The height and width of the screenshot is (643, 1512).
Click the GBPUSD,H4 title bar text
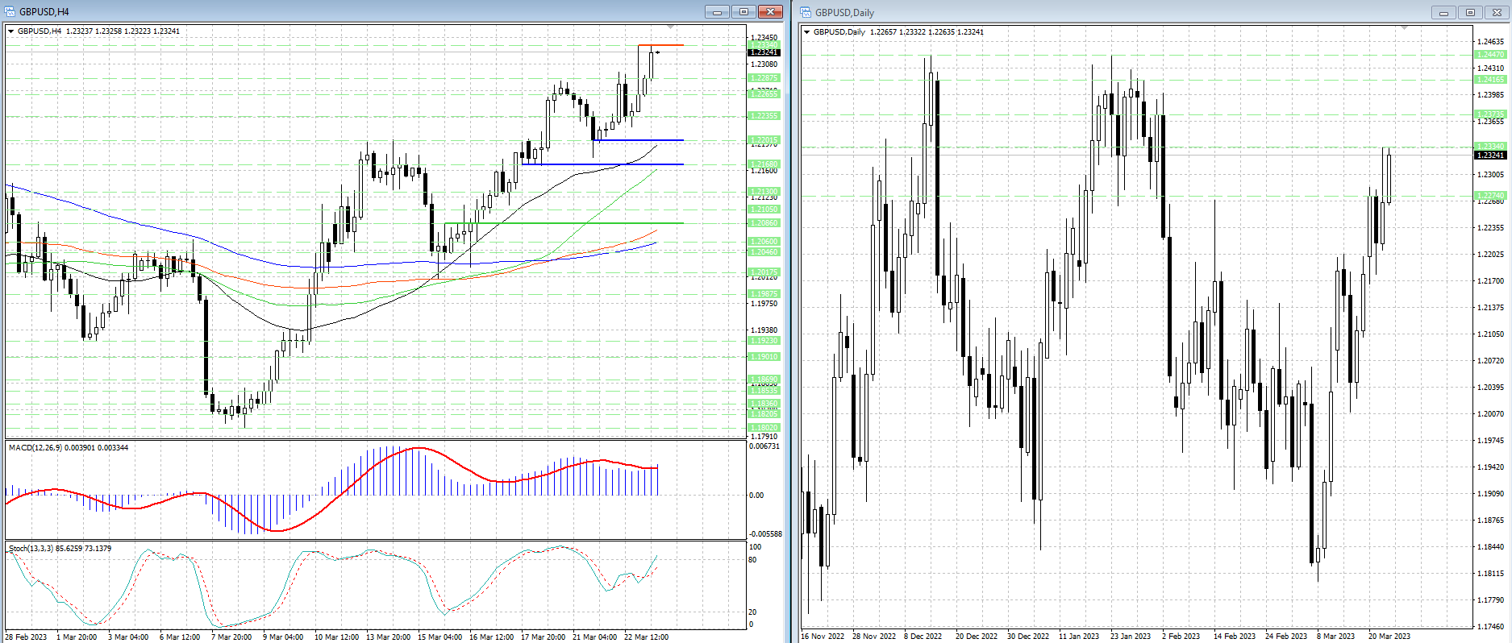coord(44,12)
